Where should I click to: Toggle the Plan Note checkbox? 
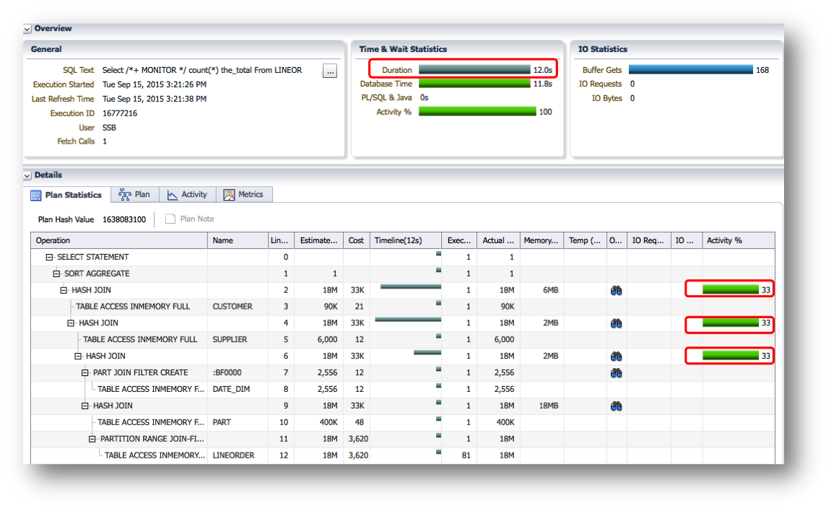click(x=170, y=219)
